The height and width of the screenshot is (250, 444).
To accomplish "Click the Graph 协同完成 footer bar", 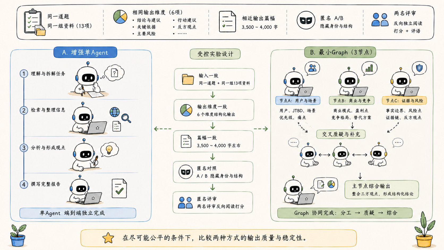I will click(345, 213).
